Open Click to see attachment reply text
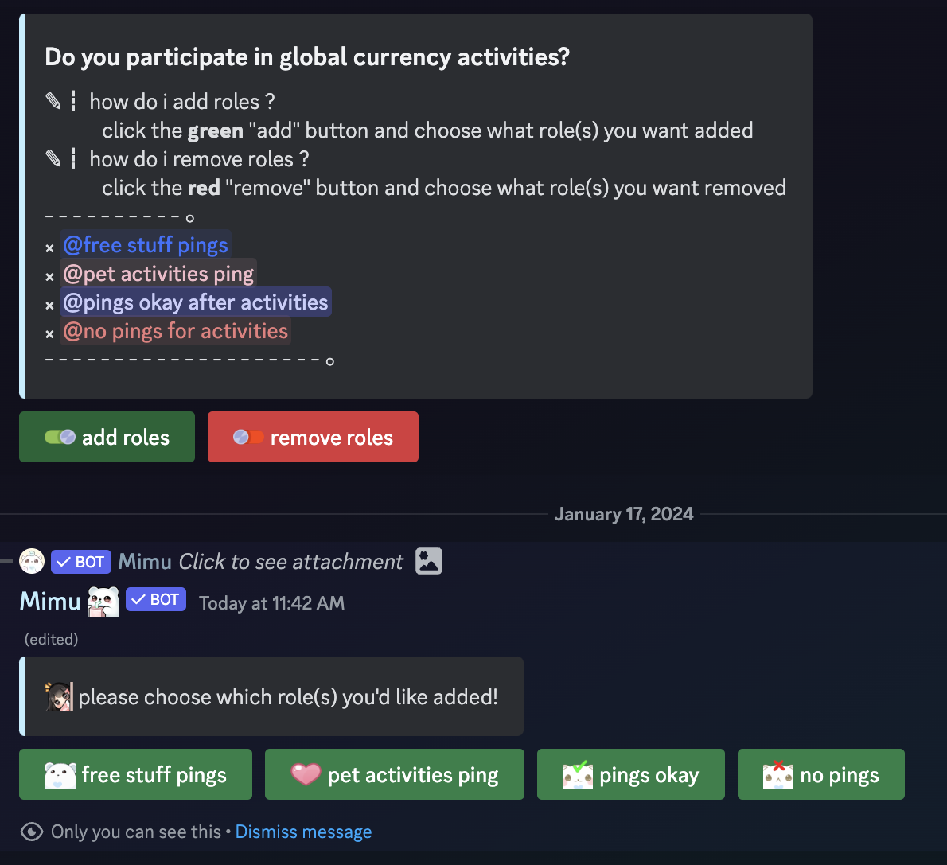947x865 pixels. tap(290, 562)
